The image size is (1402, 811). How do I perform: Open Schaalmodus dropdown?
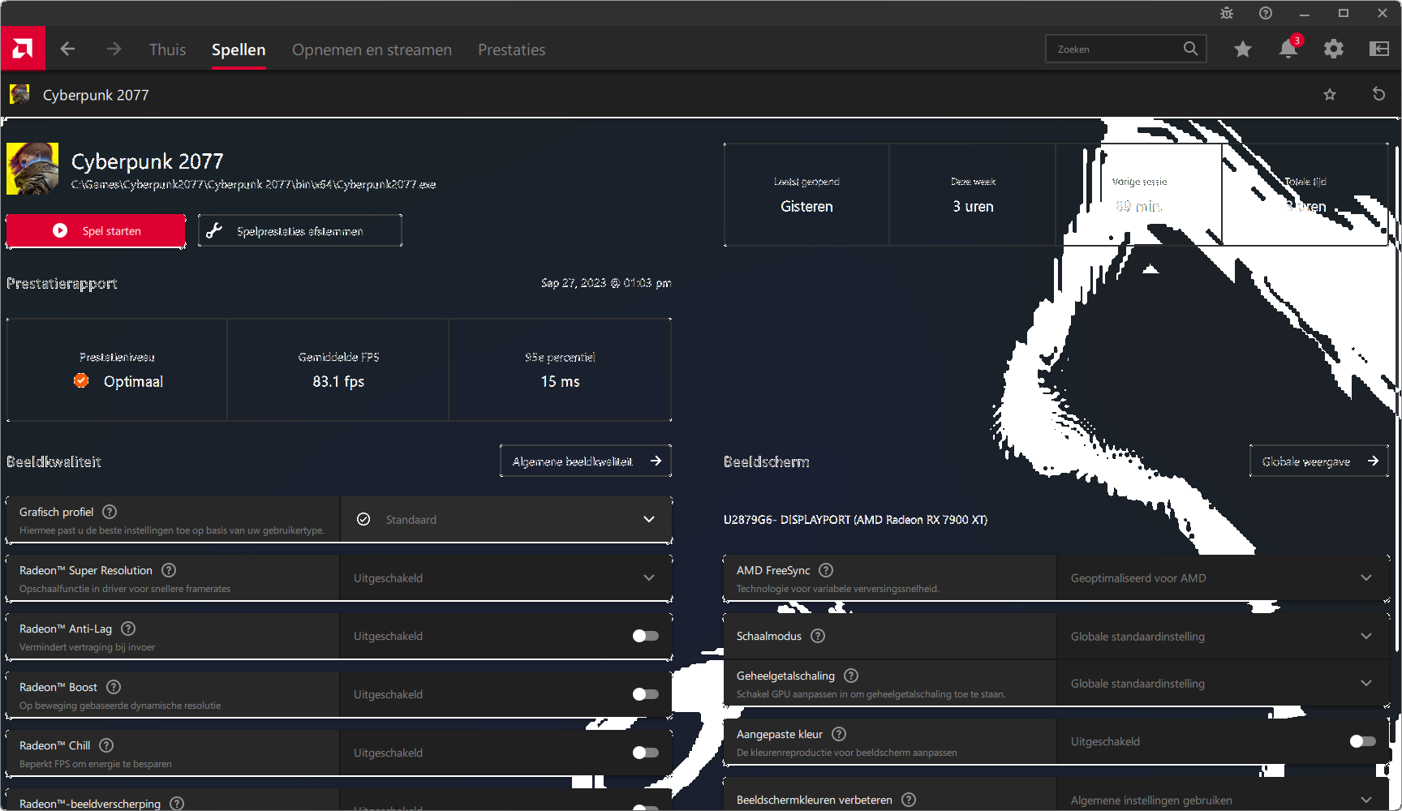(1224, 636)
